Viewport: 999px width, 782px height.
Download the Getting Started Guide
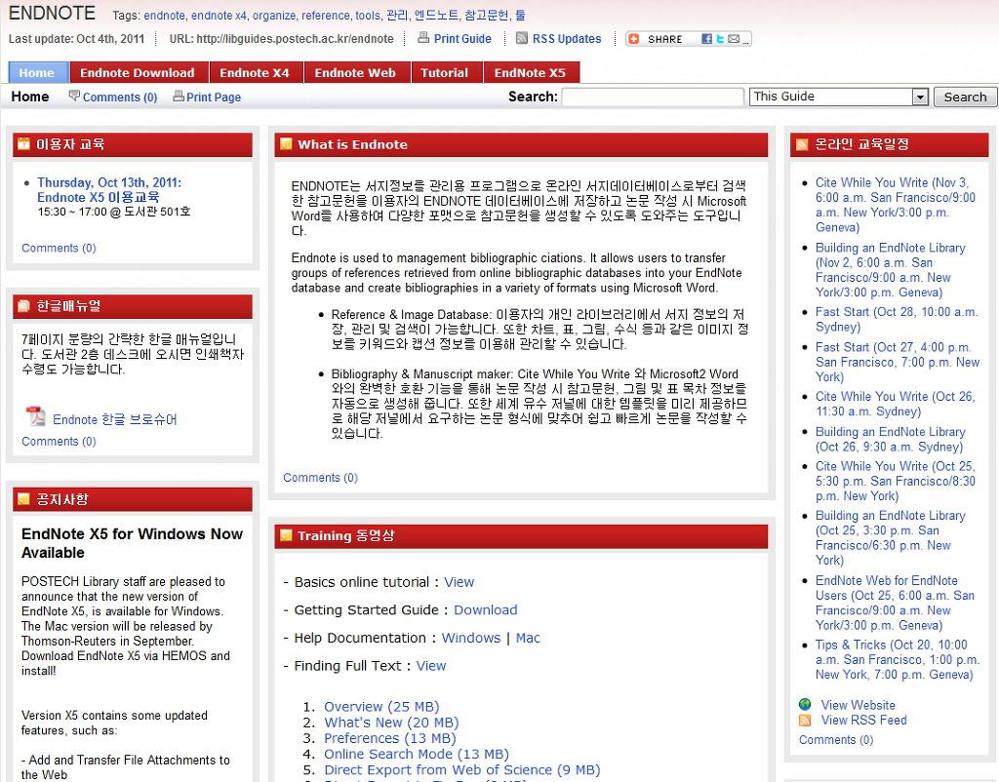click(x=486, y=610)
